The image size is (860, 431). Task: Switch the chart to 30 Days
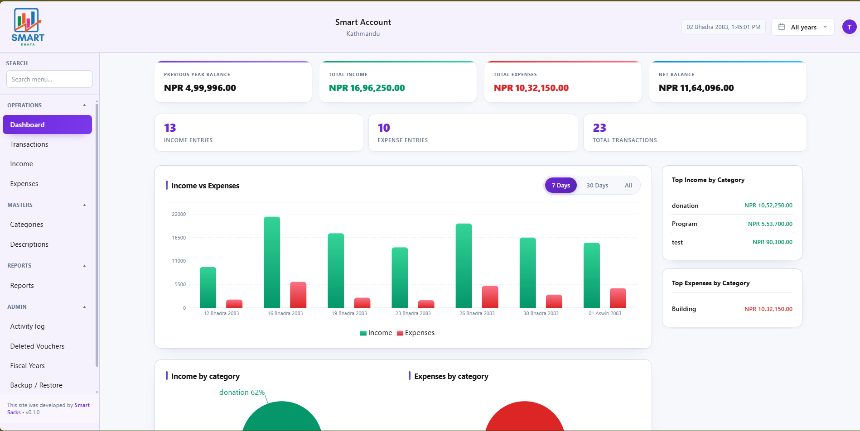pyautogui.click(x=597, y=185)
